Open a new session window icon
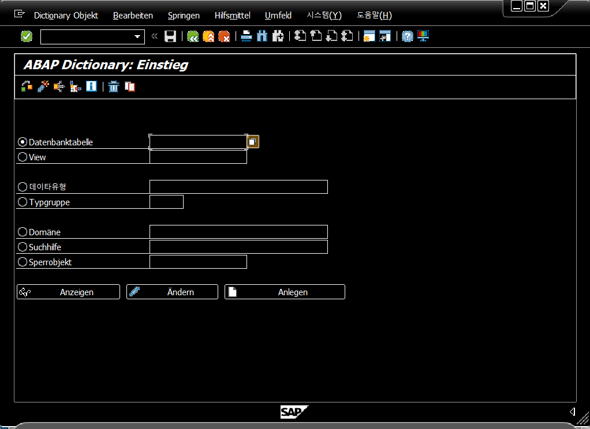590x429 pixels. pyautogui.click(x=369, y=36)
